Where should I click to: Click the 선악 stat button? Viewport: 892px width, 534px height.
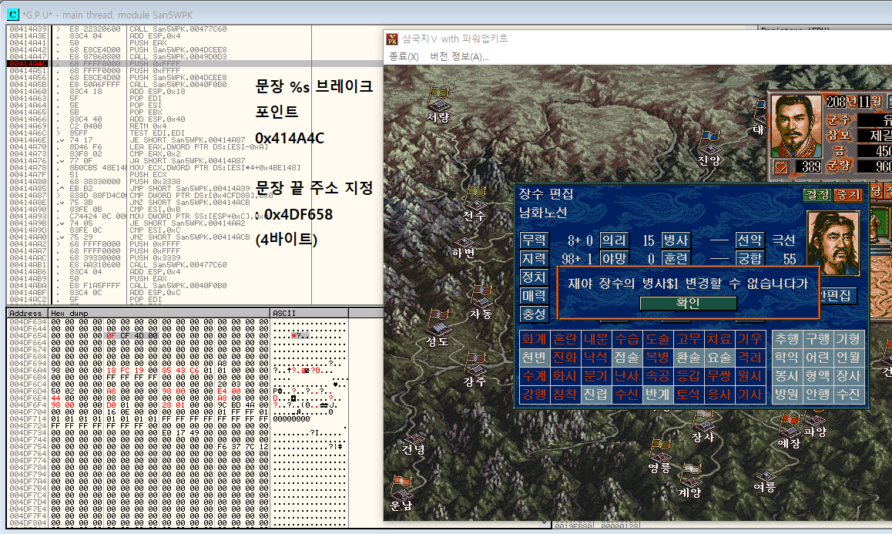[749, 240]
